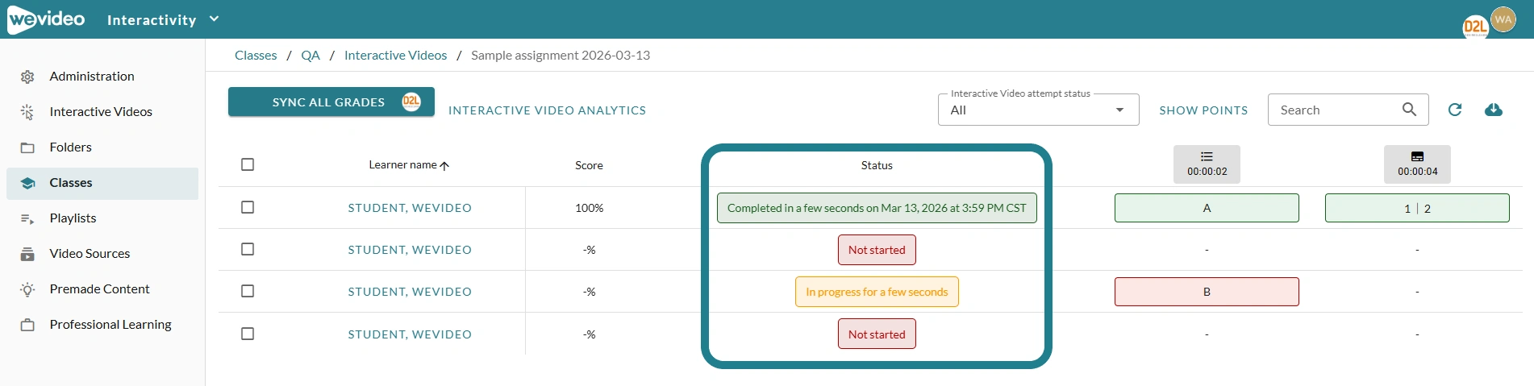Click the Folders folder icon
This screenshot has height=386, width=1534.
27,147
